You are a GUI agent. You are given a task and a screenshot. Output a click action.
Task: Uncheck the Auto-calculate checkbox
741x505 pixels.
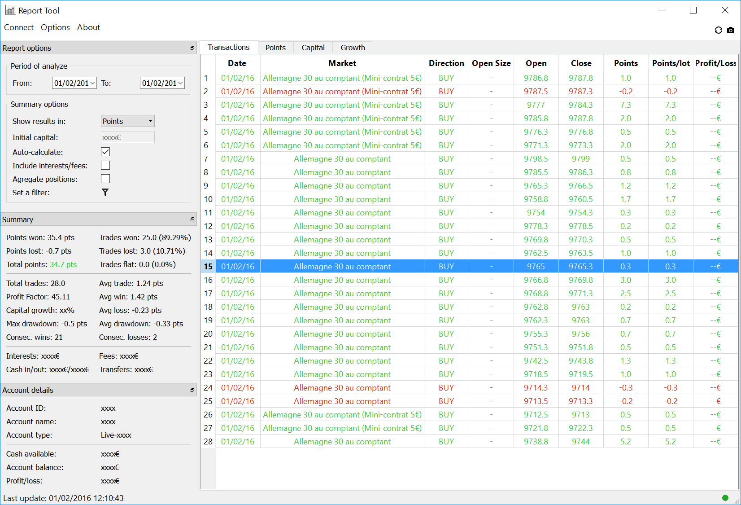click(x=105, y=152)
